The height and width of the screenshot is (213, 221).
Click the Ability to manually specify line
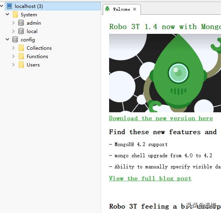(x=165, y=167)
